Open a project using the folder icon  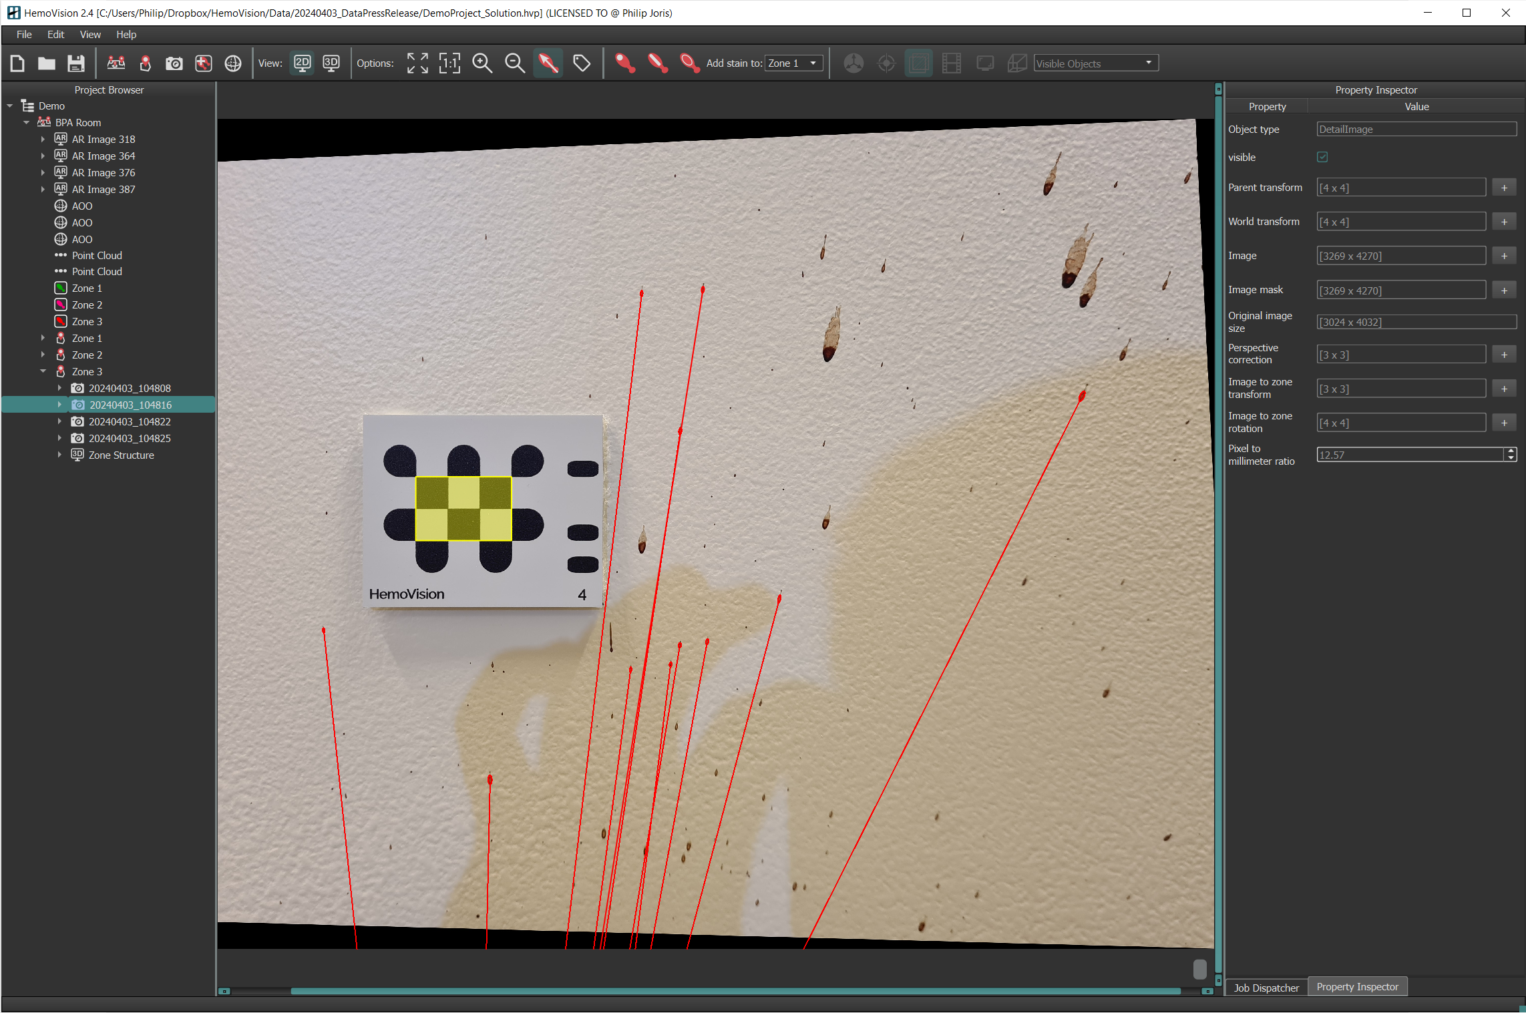(46, 63)
